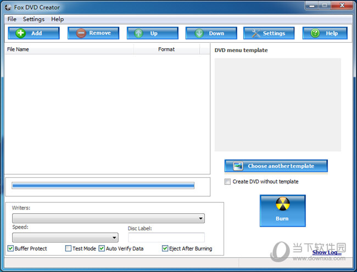357x272 pixels.
Task: Click the yellow radiation Burn icon
Action: 283,204
